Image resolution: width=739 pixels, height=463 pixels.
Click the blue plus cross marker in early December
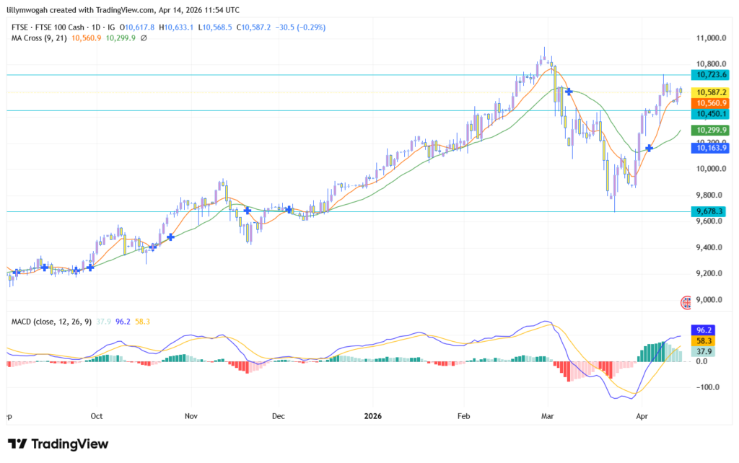[289, 209]
